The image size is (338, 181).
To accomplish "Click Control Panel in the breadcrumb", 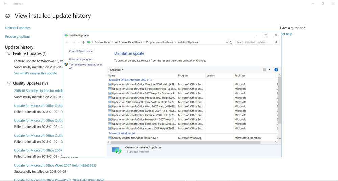I will (102, 42).
